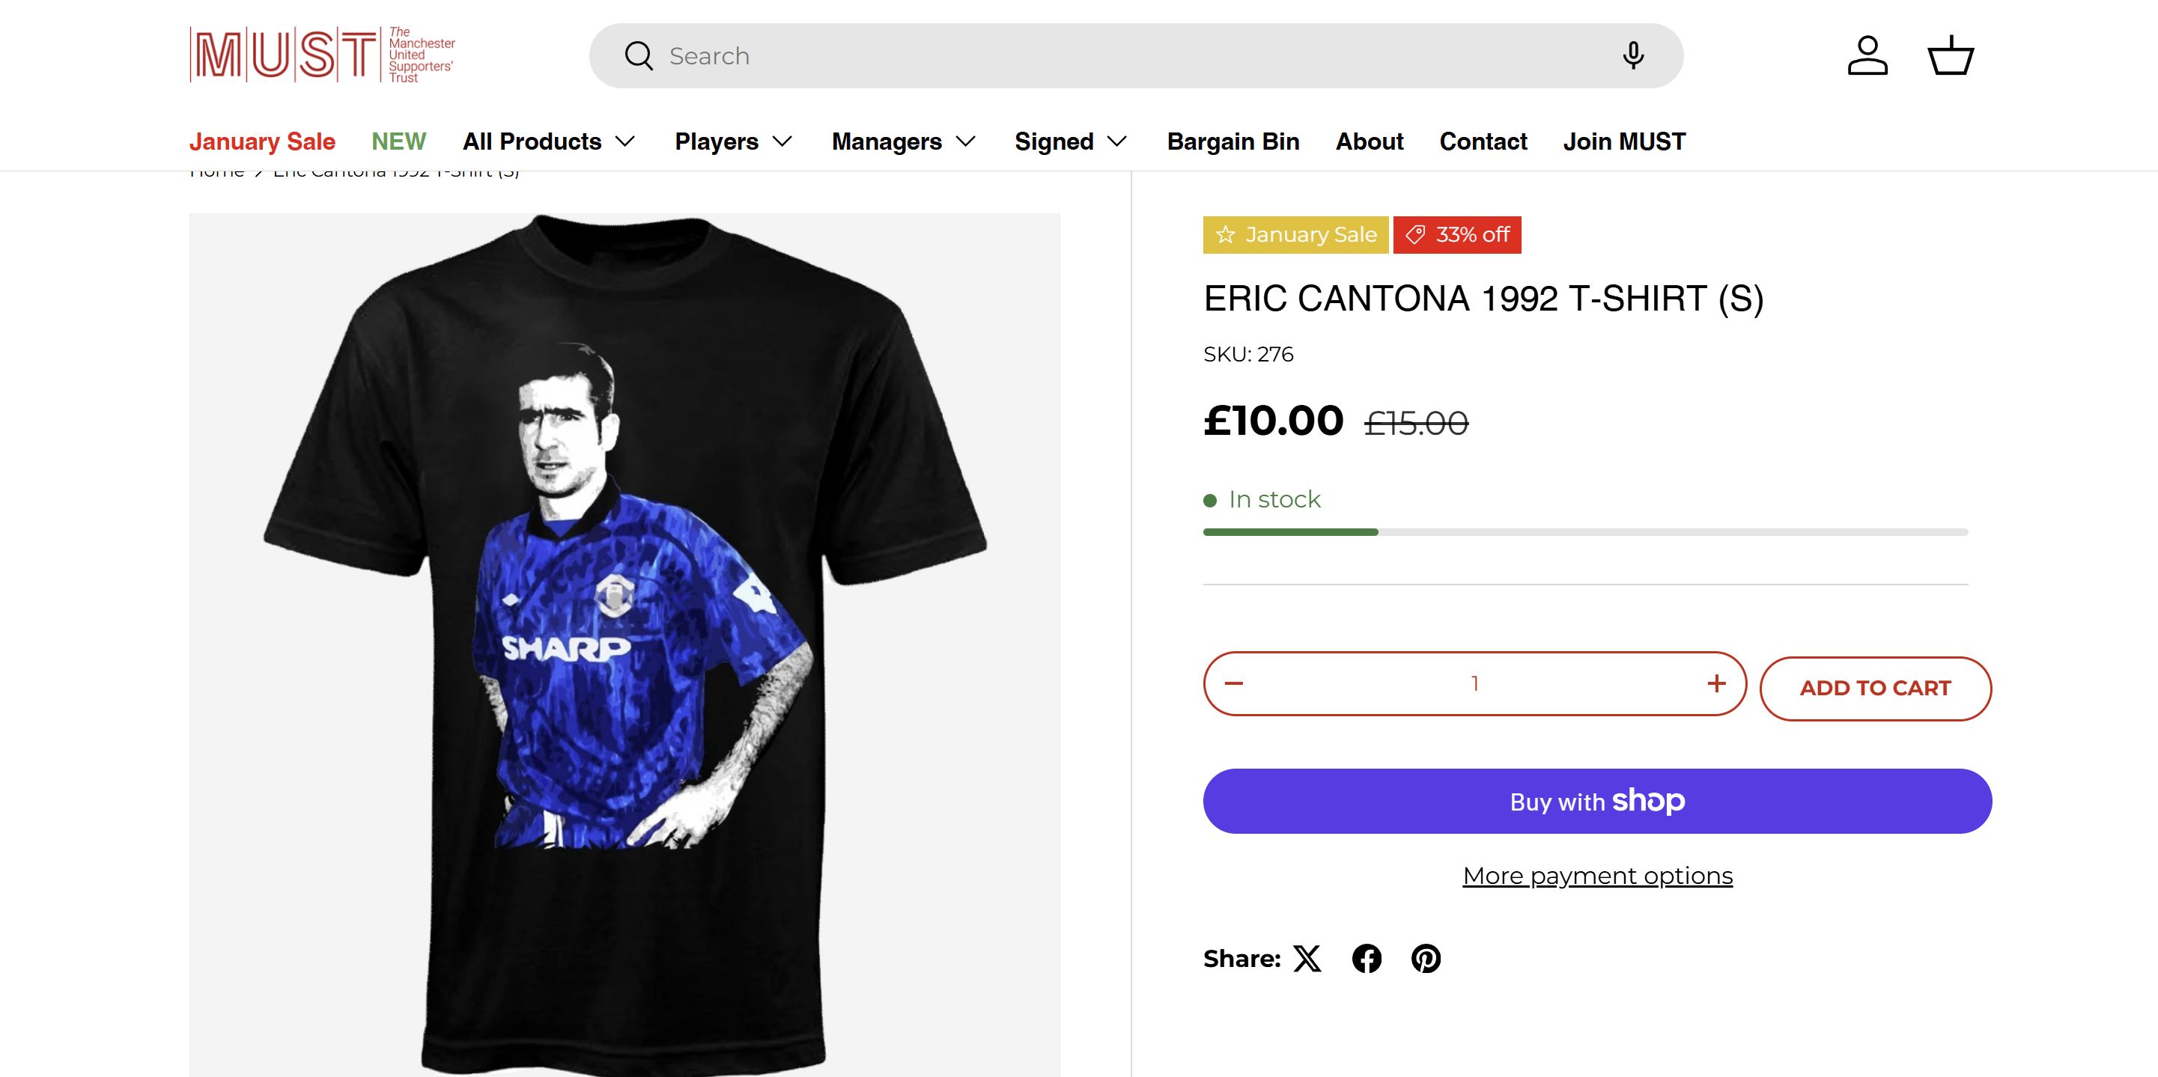Open the account profile icon
The width and height of the screenshot is (2158, 1077).
(1867, 56)
